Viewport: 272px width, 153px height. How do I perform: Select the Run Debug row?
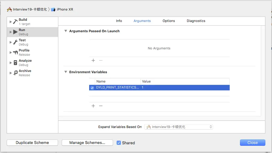point(32,32)
